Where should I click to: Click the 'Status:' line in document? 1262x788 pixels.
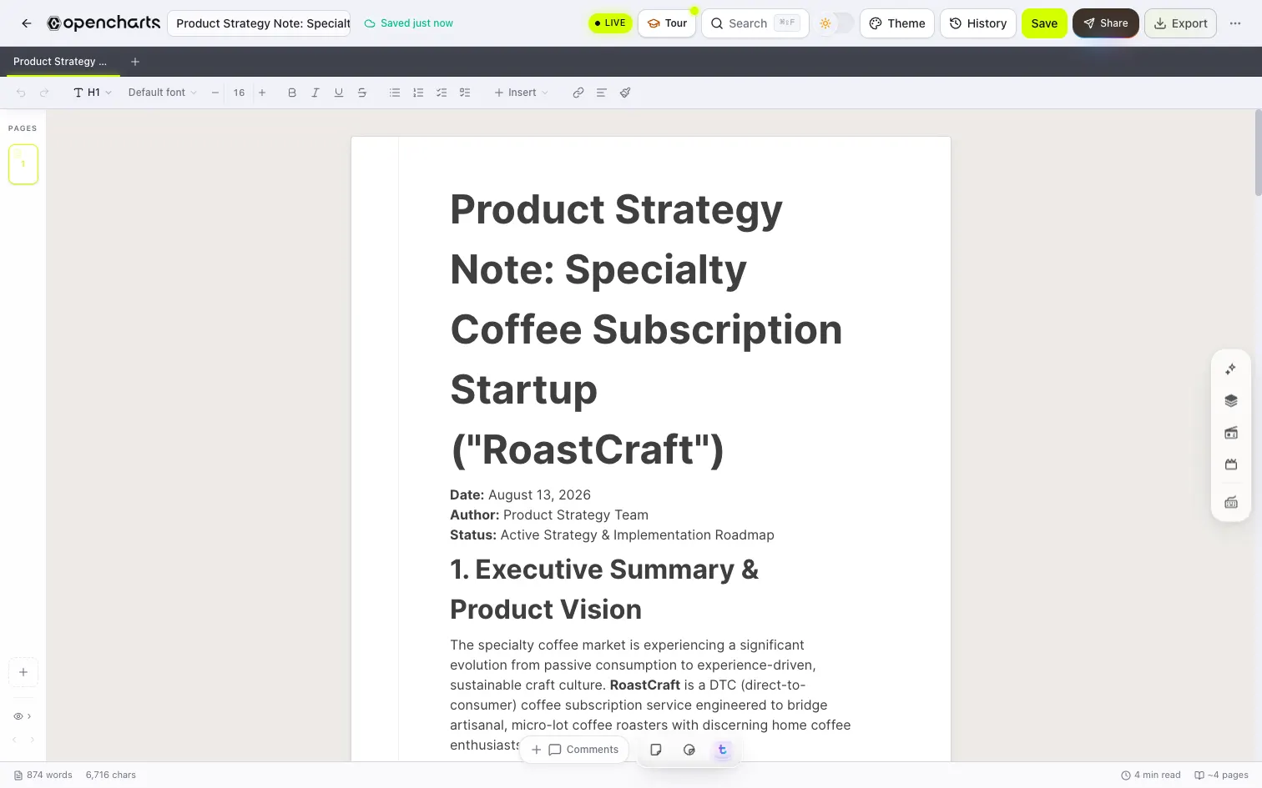(x=612, y=535)
